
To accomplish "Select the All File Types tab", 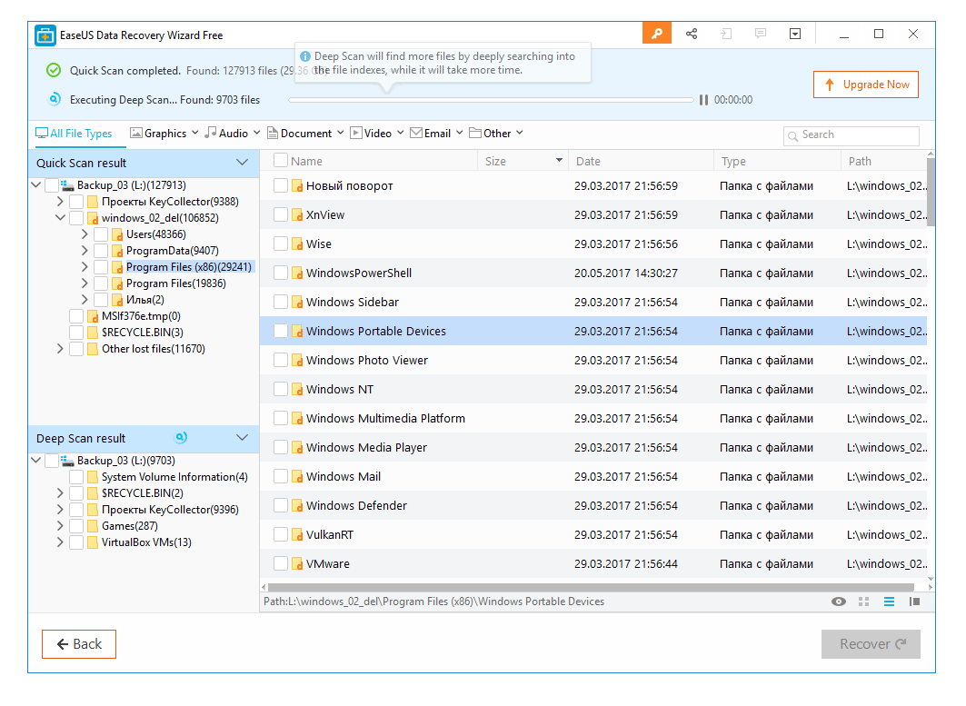I will click(x=74, y=133).
